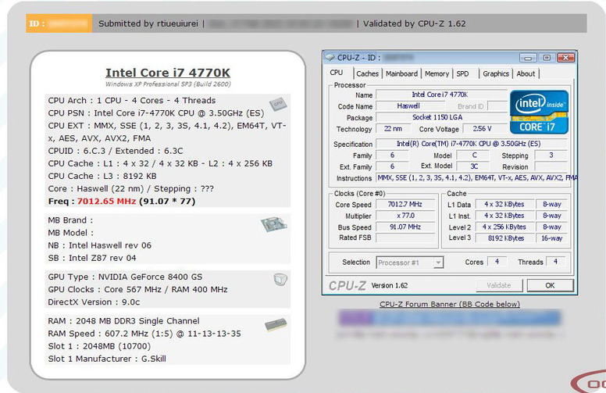Click the Level 2 size 4 x 256 KBytes
606x393 pixels.
tap(504, 227)
